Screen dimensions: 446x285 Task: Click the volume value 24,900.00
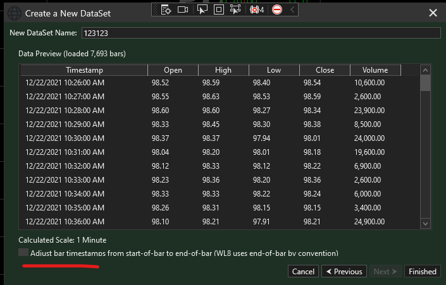click(x=369, y=222)
